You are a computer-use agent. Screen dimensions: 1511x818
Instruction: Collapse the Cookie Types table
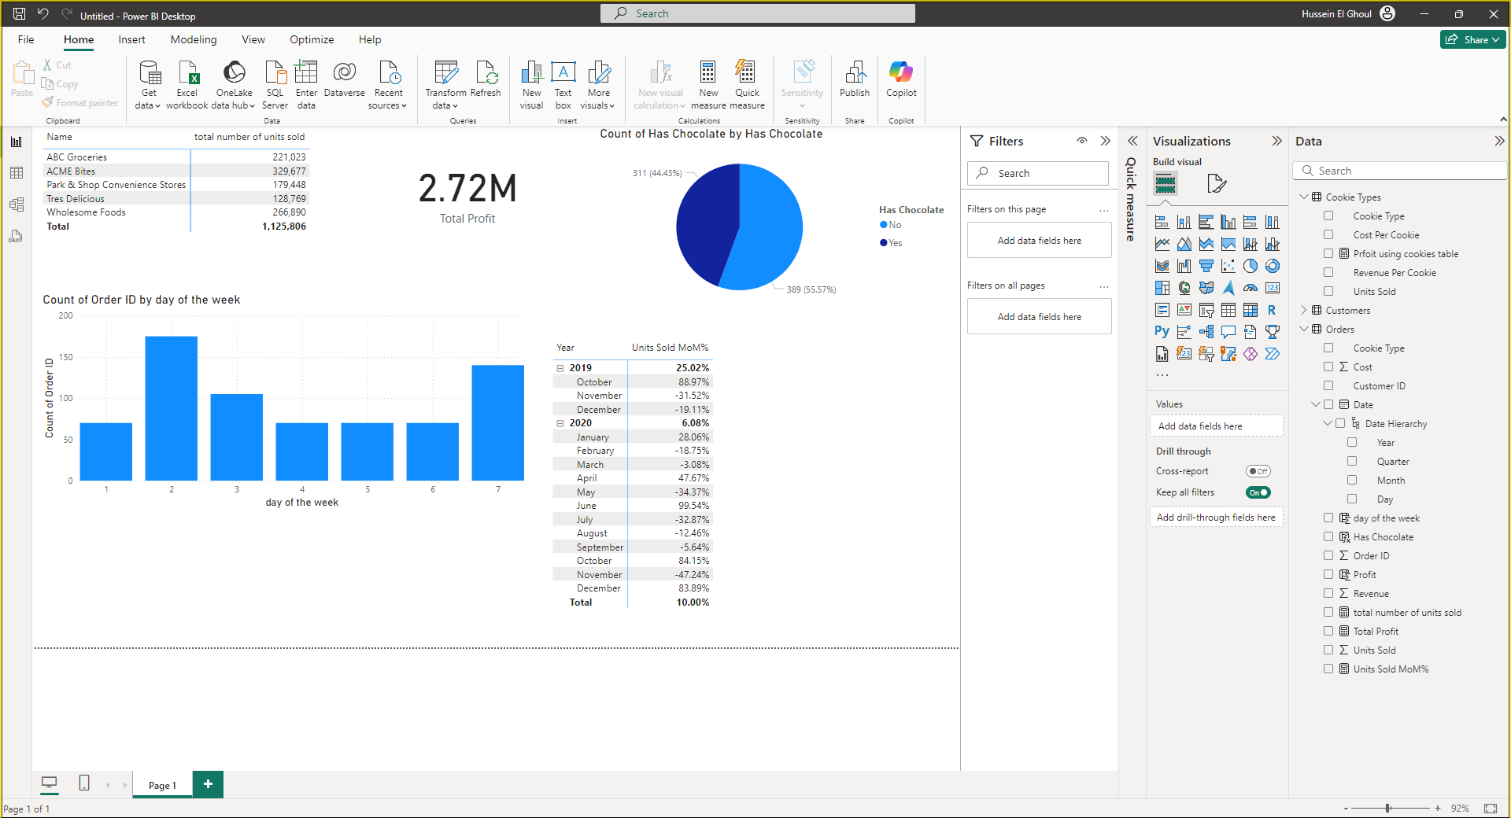[1304, 197]
